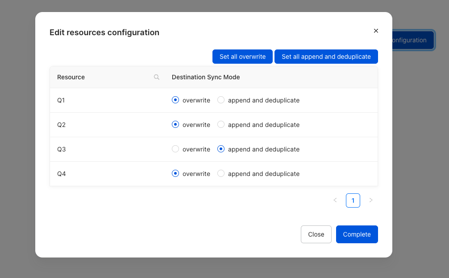Click the Close button
The width and height of the screenshot is (449, 278).
tap(316, 234)
